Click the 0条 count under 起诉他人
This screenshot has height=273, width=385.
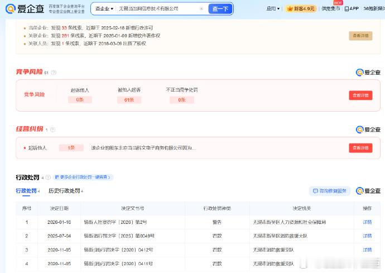pyautogui.click(x=80, y=100)
